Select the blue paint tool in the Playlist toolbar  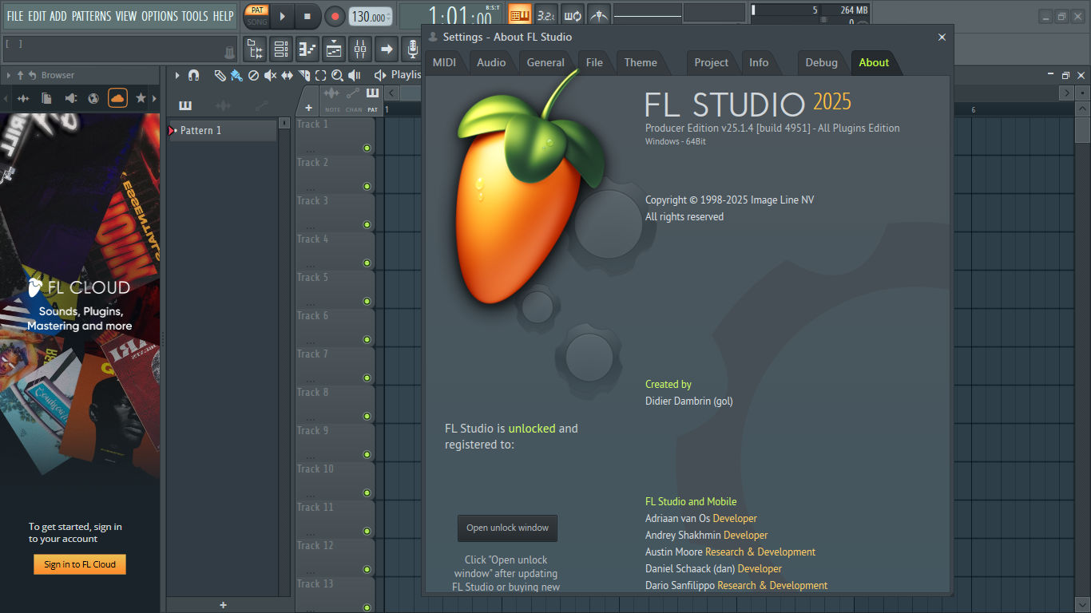pyautogui.click(x=236, y=76)
